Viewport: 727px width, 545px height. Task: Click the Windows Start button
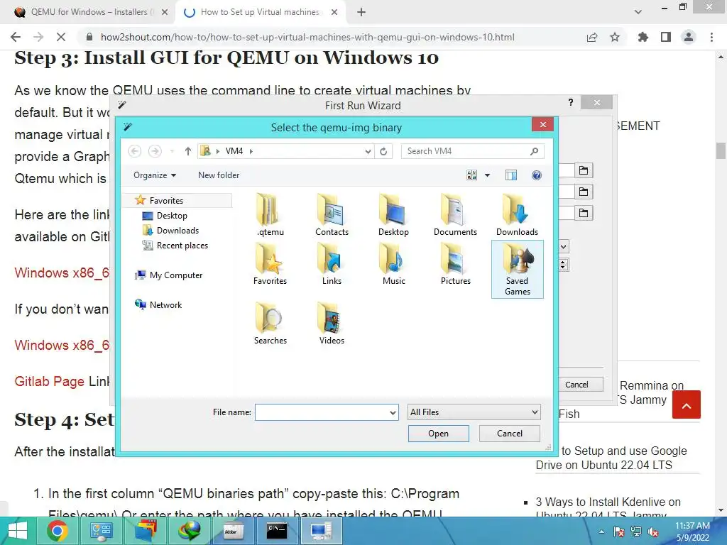click(x=18, y=531)
